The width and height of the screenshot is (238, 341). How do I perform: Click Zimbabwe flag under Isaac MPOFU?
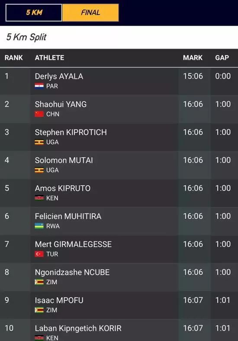click(39, 310)
